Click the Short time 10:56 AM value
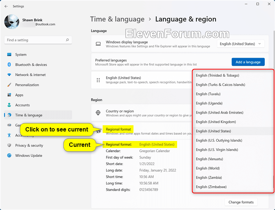The height and width of the screenshot is (210, 275). pos(146,177)
